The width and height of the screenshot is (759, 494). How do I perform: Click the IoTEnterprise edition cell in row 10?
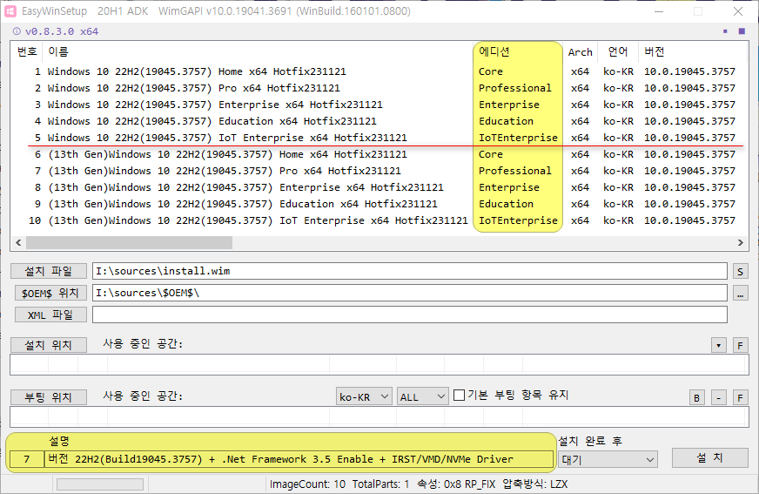pyautogui.click(x=518, y=220)
